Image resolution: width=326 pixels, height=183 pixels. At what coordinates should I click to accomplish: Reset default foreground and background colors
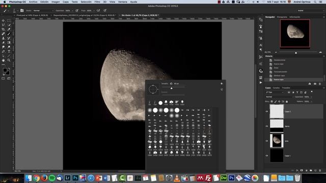(x=4, y=74)
